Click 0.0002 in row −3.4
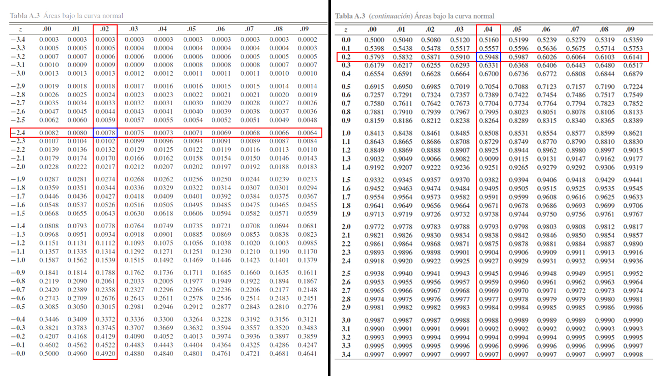 pos(307,39)
